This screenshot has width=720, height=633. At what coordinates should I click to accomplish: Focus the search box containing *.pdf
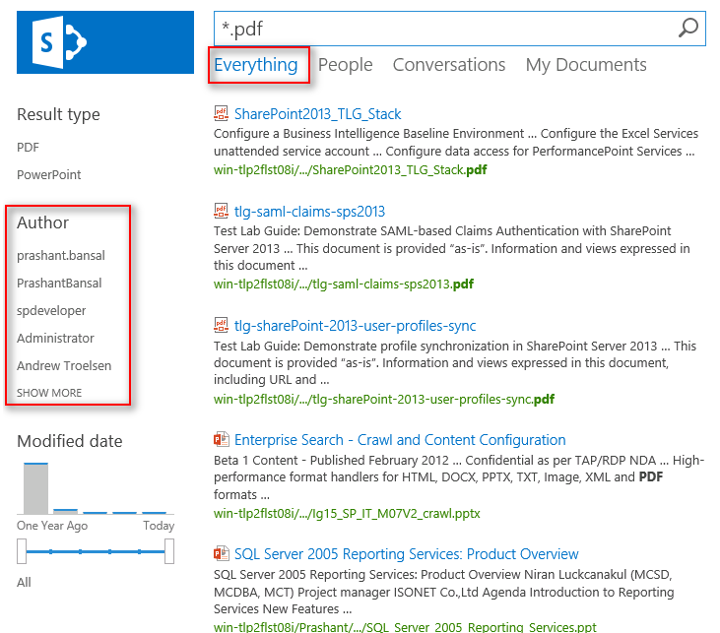(x=460, y=29)
